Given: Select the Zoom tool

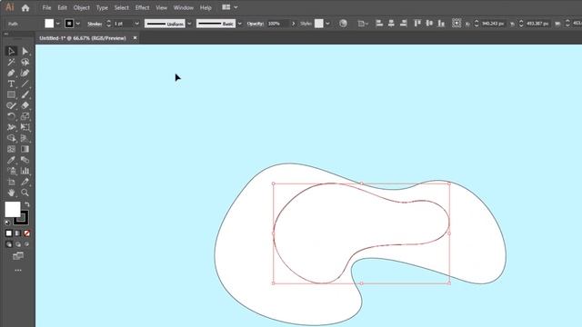Looking at the screenshot, I should click(25, 193).
